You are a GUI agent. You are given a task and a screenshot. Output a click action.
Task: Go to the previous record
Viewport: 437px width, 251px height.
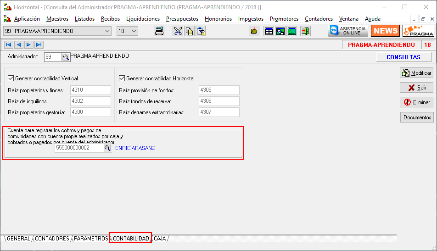coord(19,45)
